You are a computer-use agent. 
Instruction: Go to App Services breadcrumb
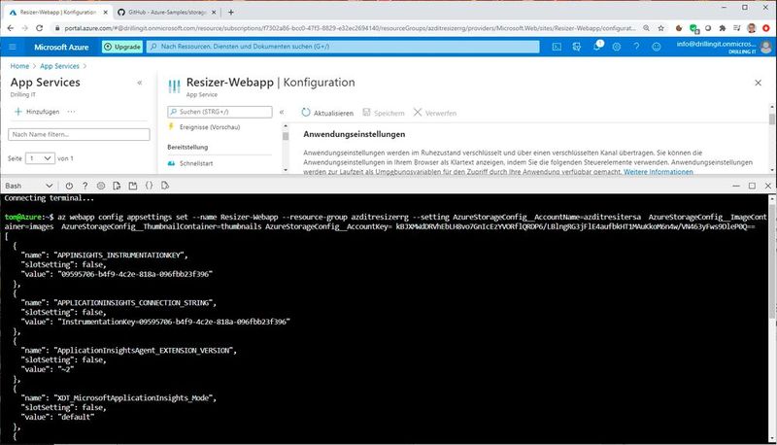click(59, 66)
